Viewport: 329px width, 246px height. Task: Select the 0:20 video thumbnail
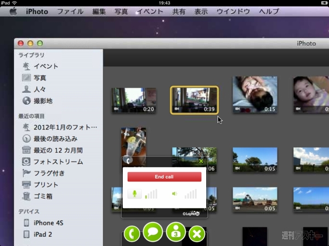tap(134, 100)
